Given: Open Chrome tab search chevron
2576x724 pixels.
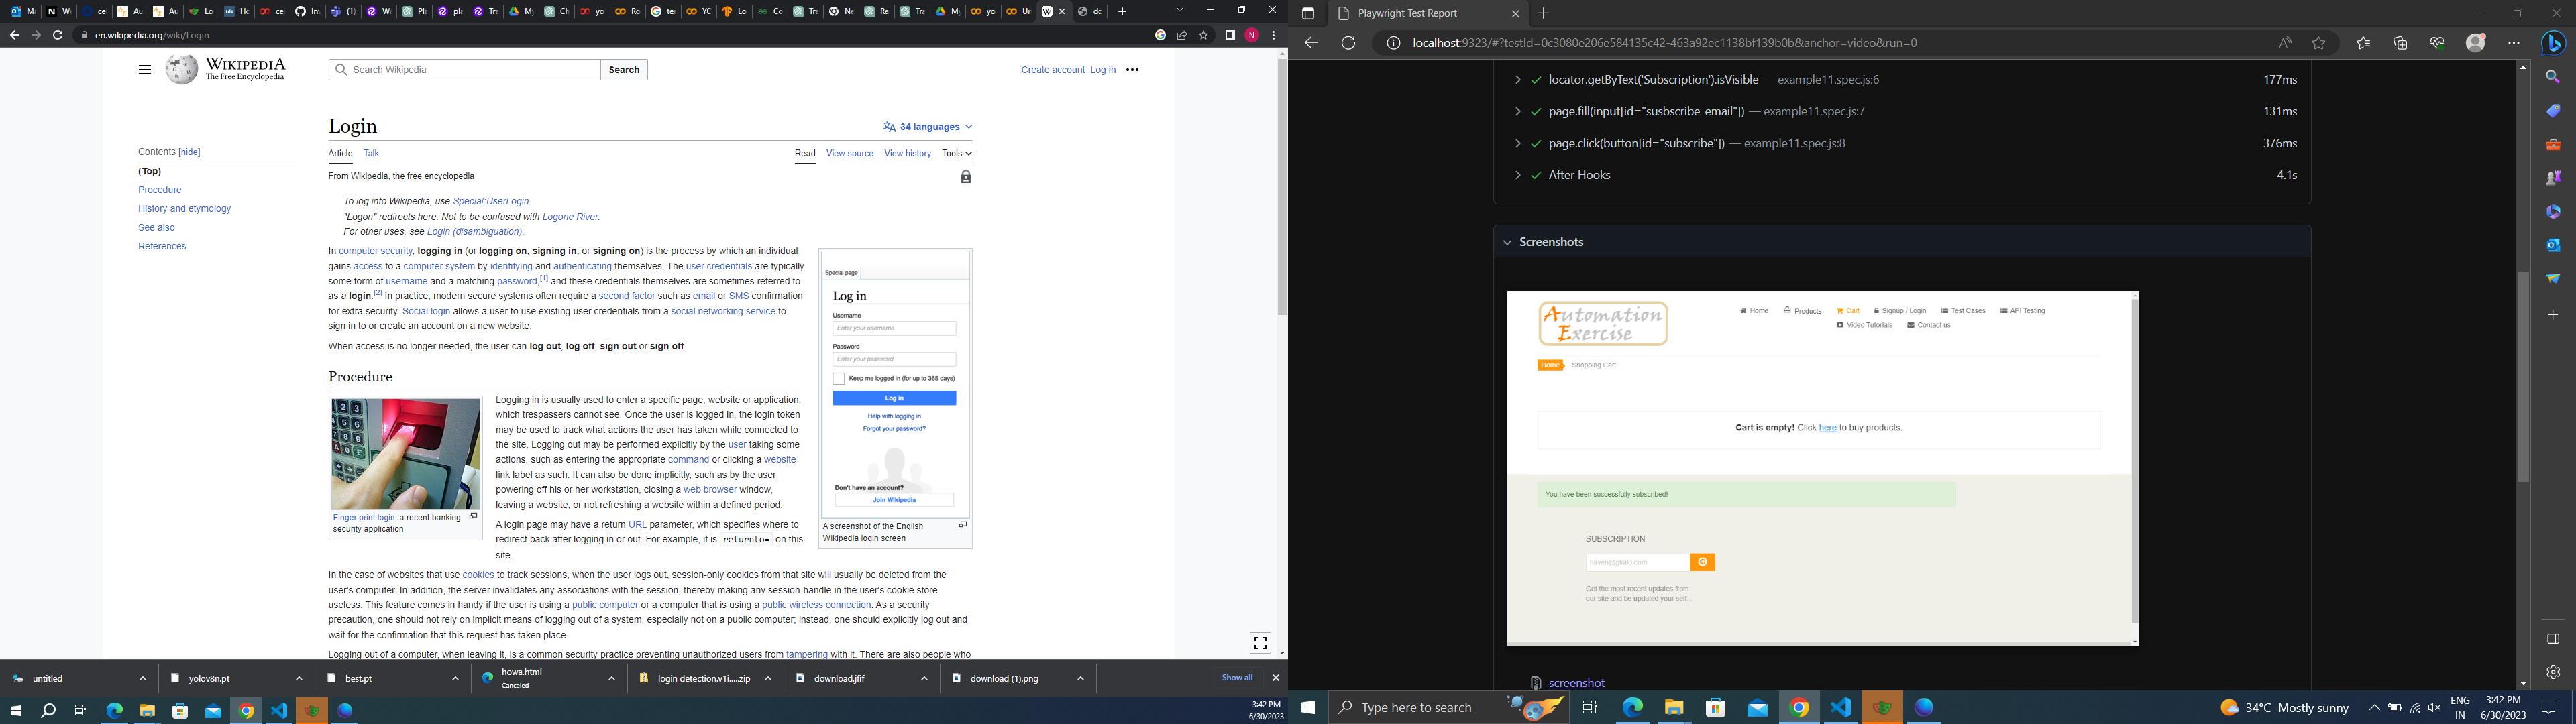Looking at the screenshot, I should pyautogui.click(x=1180, y=10).
